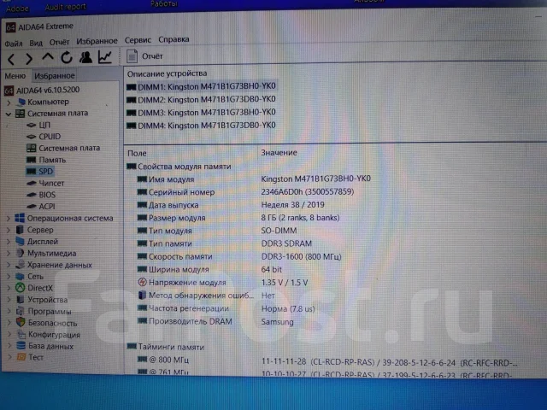Expand the Дисплей node
The image size is (547, 410).
tap(9, 242)
